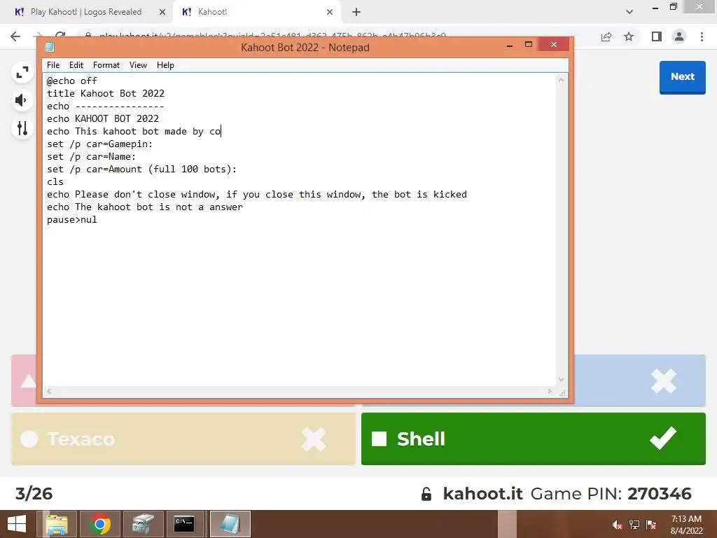Click Notepad title bar icon
Screen dimensions: 717x538
point(50,47)
